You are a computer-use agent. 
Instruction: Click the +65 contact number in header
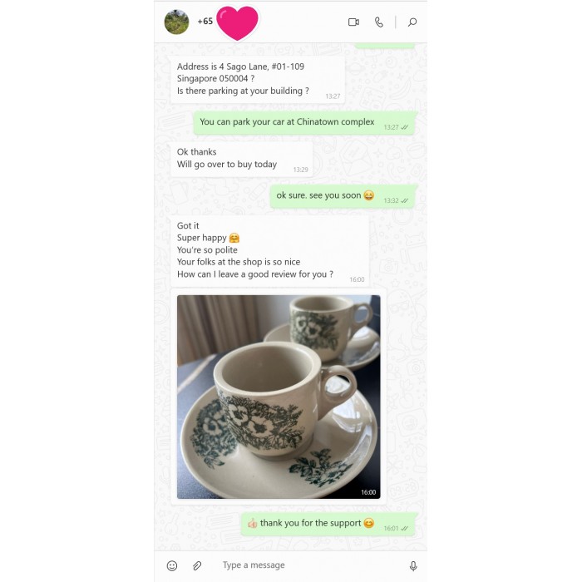205,22
